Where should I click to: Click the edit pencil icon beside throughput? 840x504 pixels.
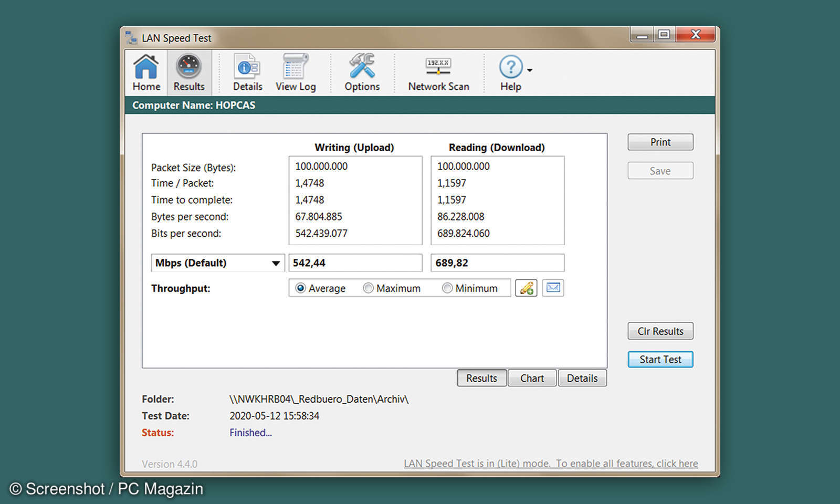pos(526,288)
